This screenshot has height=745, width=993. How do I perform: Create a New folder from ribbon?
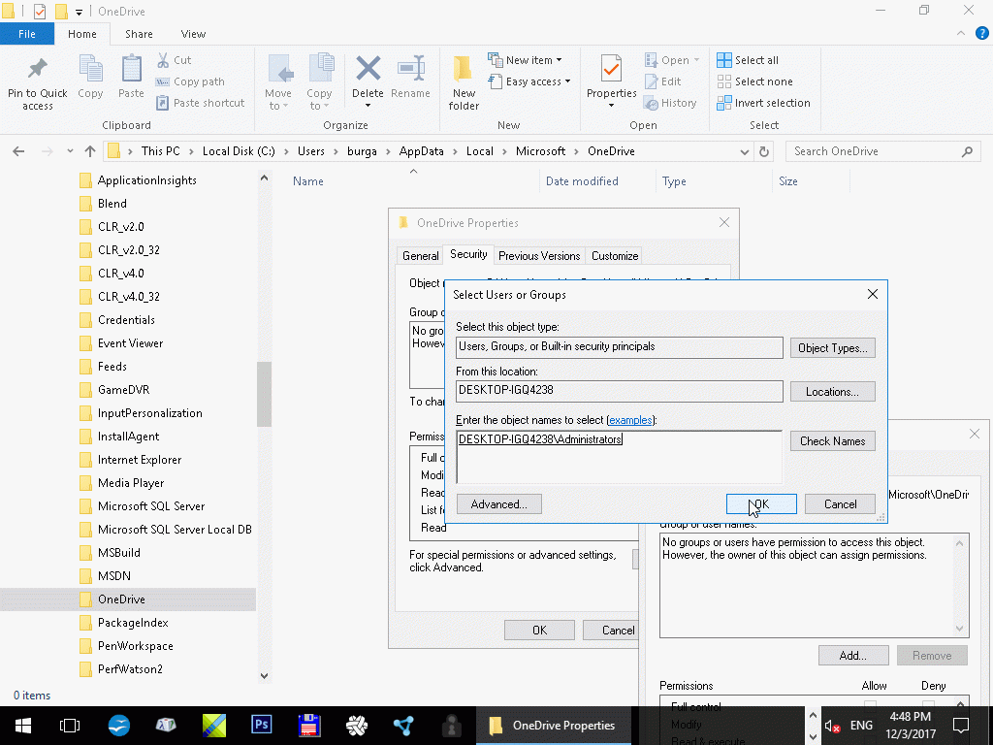pos(464,82)
